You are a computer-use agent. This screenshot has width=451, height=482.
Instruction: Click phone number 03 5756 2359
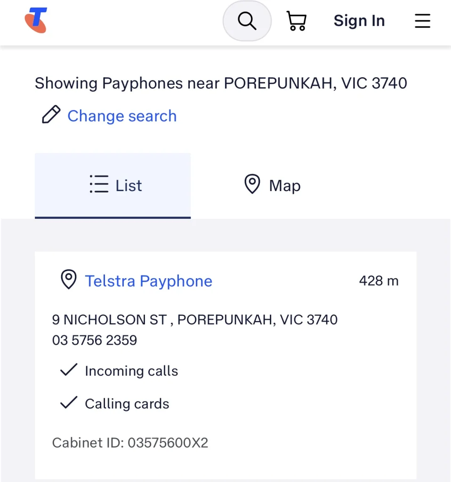coord(95,340)
